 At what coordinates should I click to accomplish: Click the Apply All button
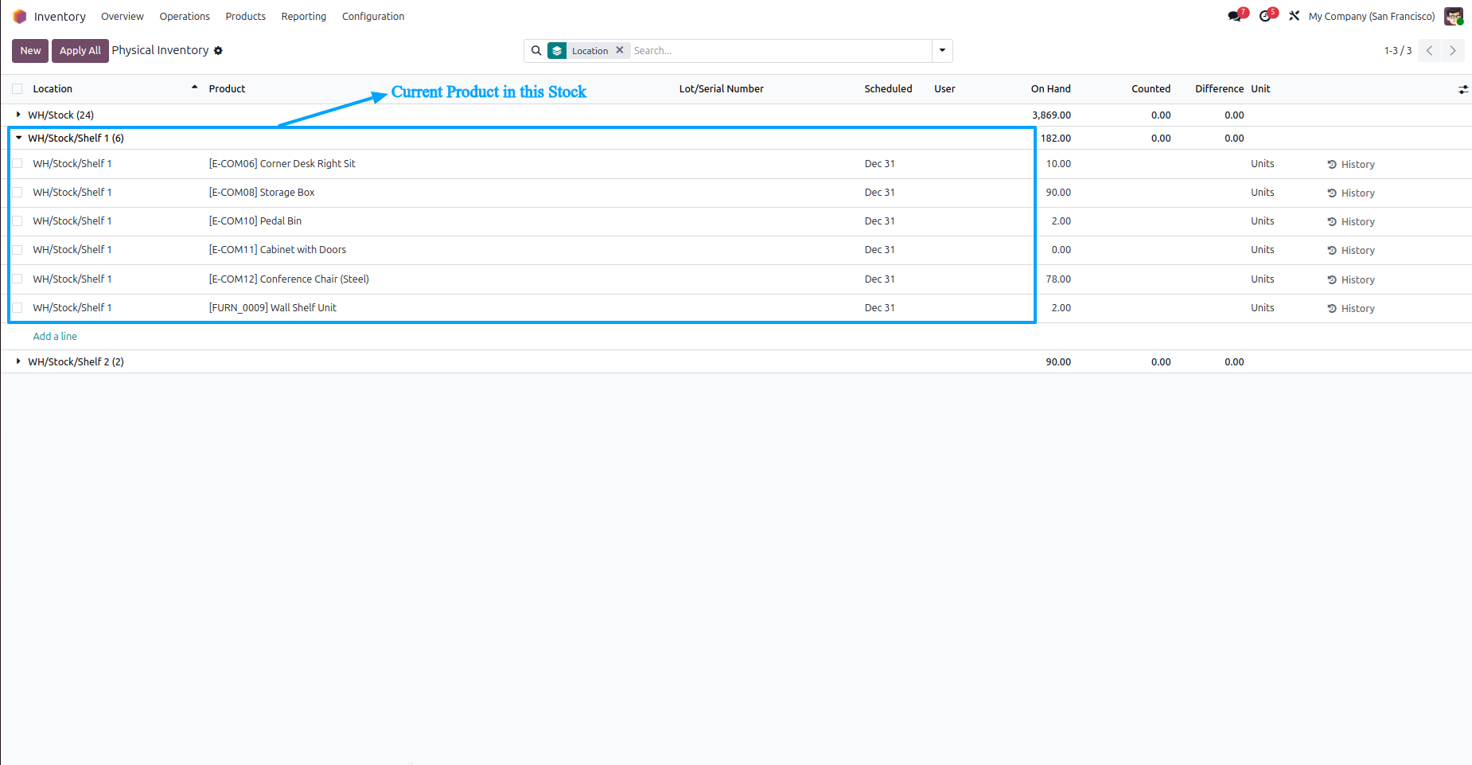click(x=80, y=51)
